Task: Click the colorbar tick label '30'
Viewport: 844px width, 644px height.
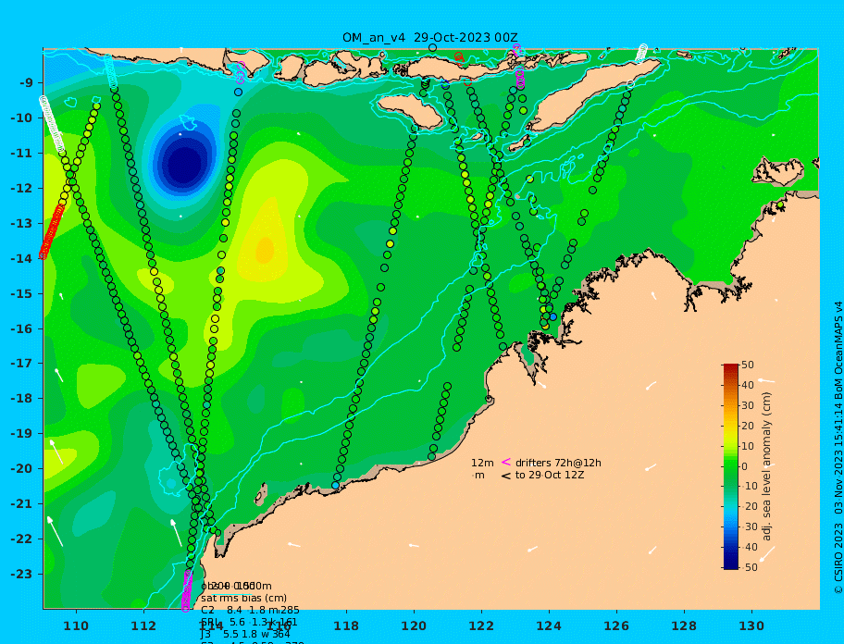Action: (748, 405)
